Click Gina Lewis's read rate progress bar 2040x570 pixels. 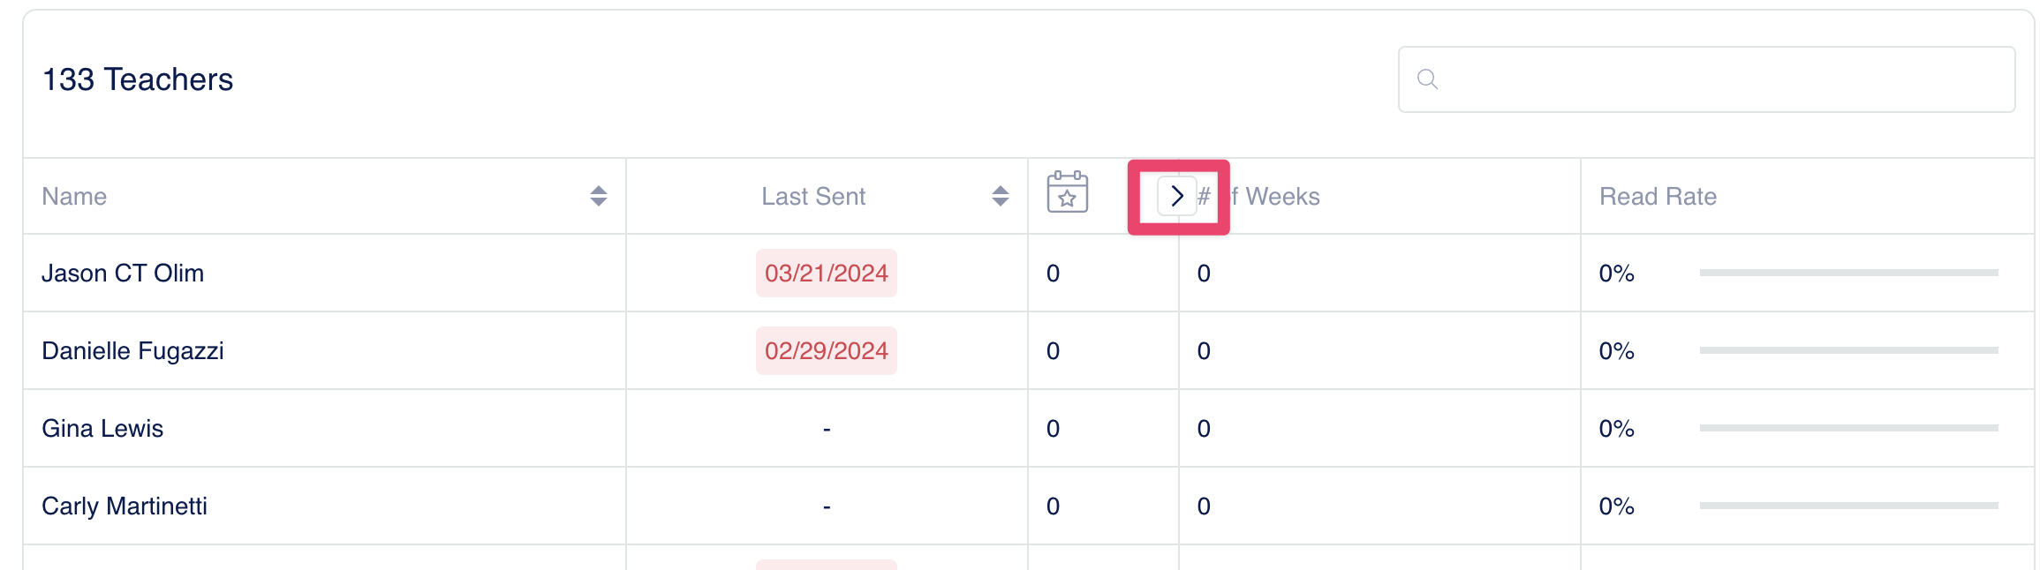pos(1848,429)
